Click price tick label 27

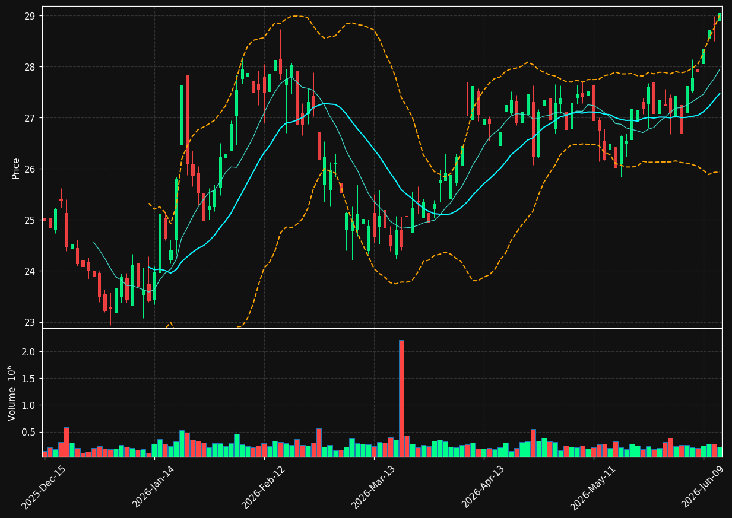[x=30, y=118]
